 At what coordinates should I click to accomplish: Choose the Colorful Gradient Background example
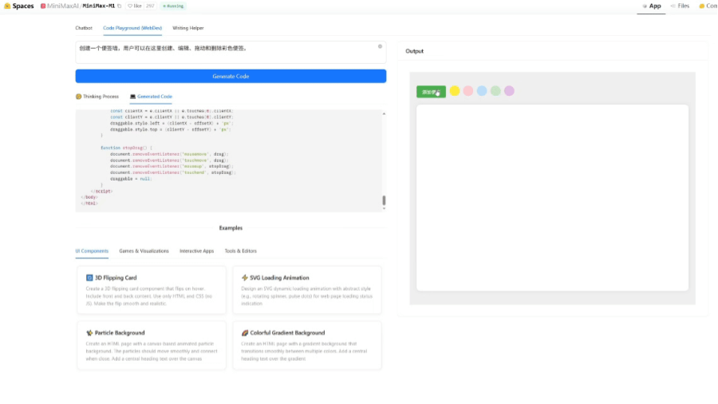[x=307, y=346]
